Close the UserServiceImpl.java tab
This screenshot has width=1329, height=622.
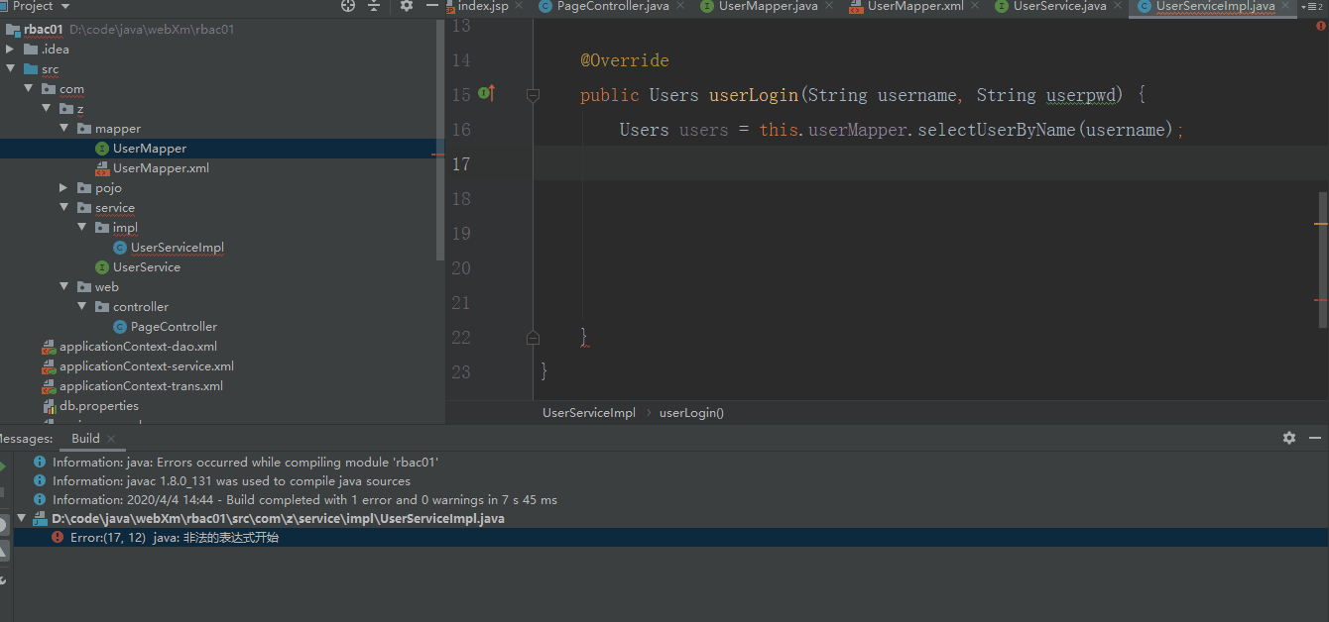[1283, 6]
